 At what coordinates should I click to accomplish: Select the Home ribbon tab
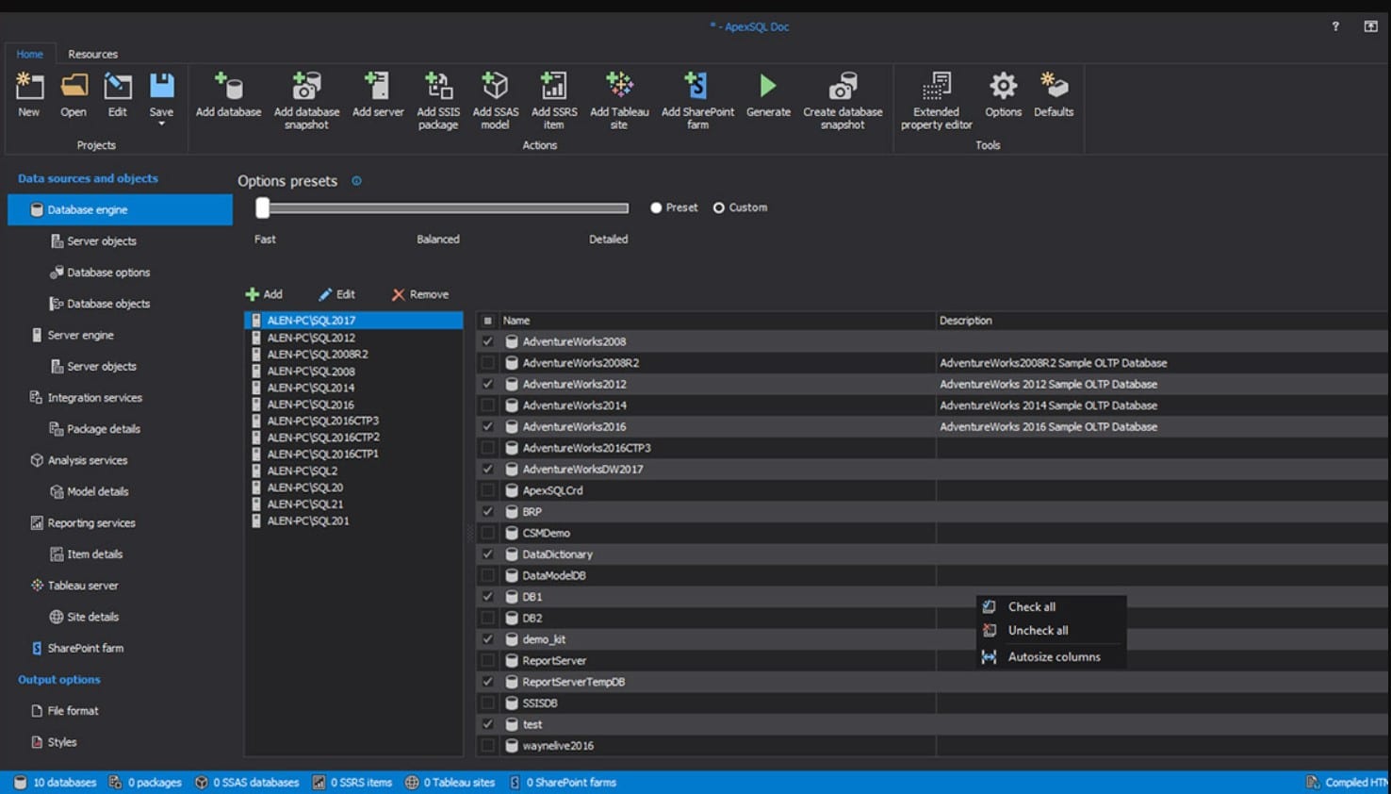pyautogui.click(x=29, y=54)
